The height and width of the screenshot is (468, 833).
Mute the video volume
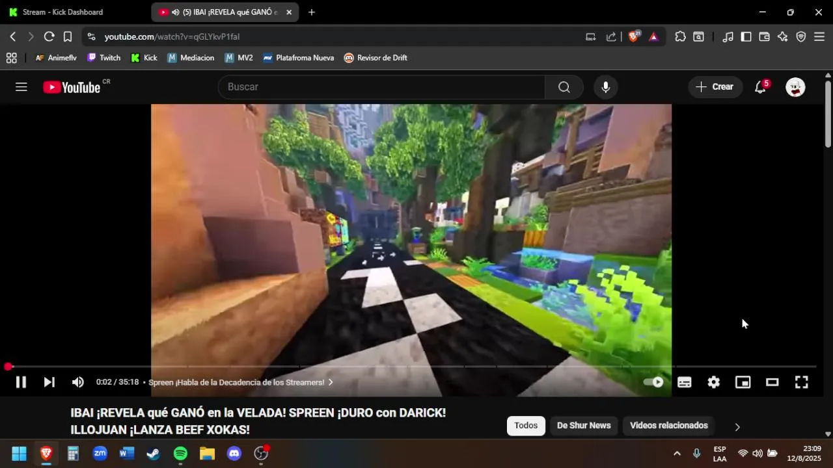coord(78,382)
